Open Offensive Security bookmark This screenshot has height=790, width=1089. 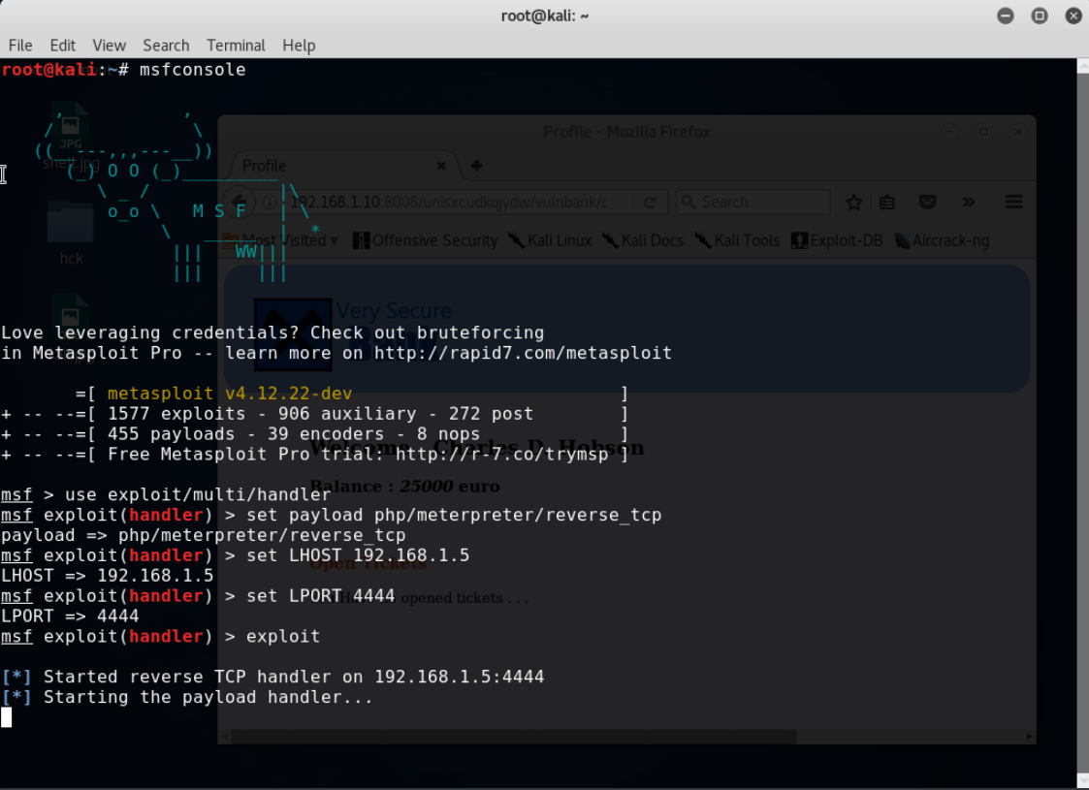pos(425,240)
